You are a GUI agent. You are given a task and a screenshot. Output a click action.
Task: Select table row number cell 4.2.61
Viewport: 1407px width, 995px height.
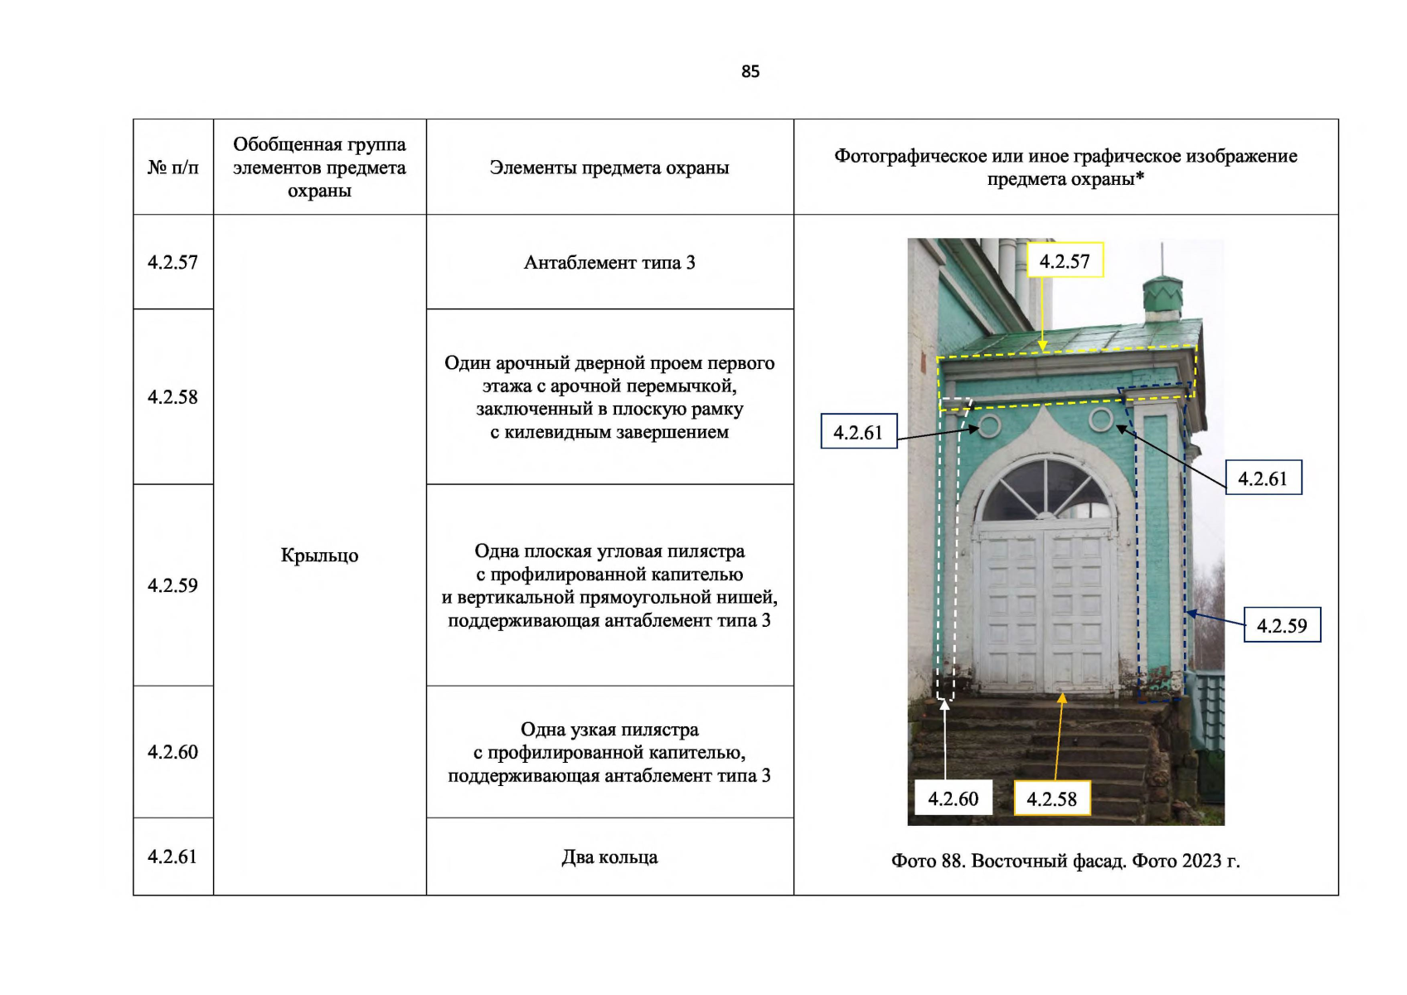pos(172,857)
